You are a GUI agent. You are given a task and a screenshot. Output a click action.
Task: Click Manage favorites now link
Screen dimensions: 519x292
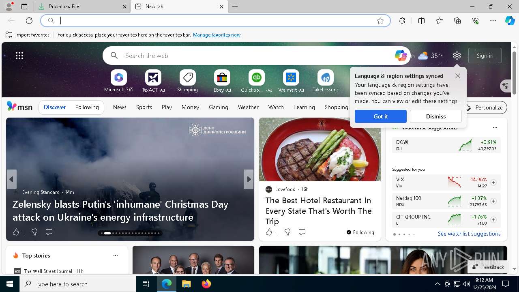(217, 35)
